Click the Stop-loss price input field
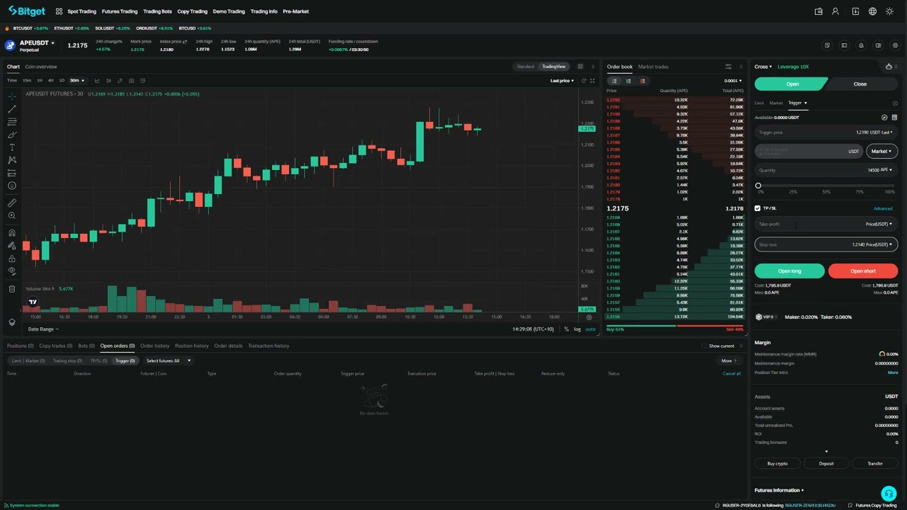The image size is (907, 510). pos(826,244)
